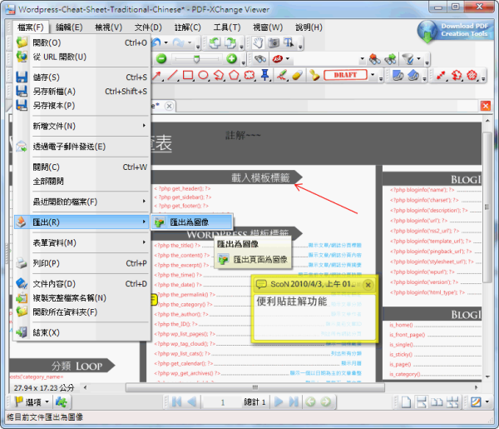The image size is (499, 429).
Task: Open the 視窗(W) menu
Action: 268,27
